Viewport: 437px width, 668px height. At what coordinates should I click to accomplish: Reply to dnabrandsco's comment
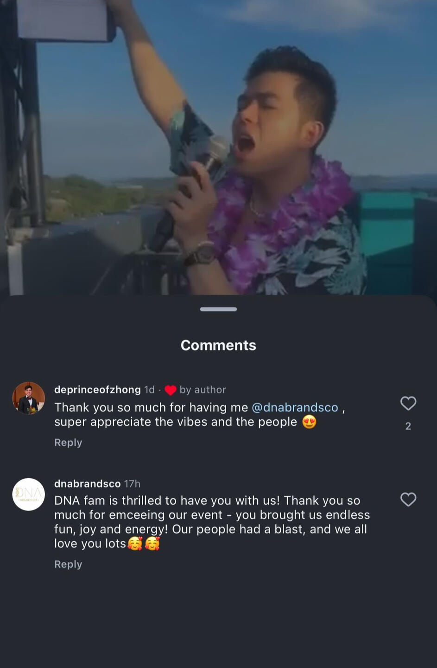pos(68,564)
